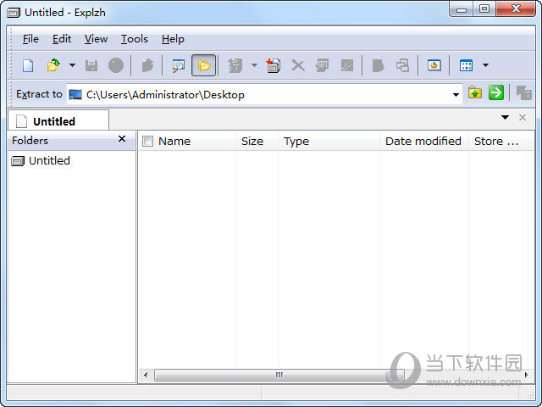Select the Untitled document tab
Screen dimensions: 542x407
pyautogui.click(x=58, y=120)
